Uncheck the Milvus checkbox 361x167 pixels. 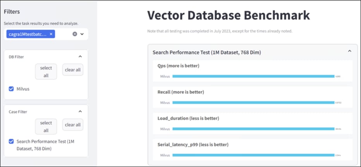pyautogui.click(x=11, y=89)
